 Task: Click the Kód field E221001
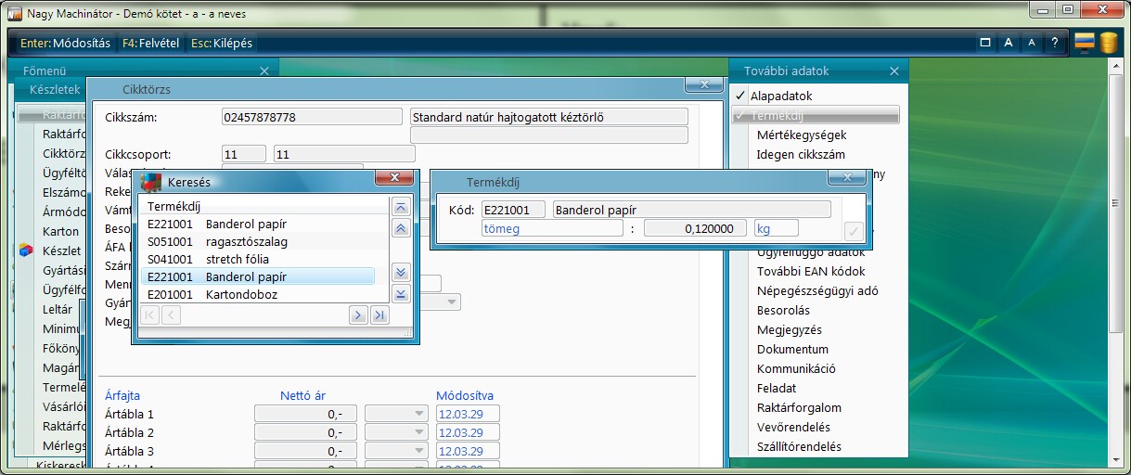point(513,210)
